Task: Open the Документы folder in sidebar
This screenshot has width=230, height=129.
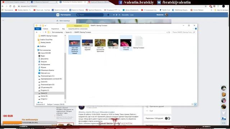Action: pyautogui.click(x=45, y=59)
